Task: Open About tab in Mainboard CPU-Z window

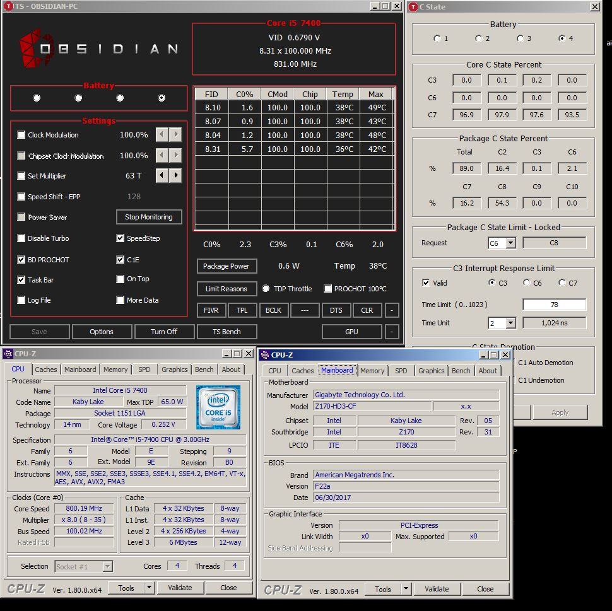Action: tap(488, 371)
